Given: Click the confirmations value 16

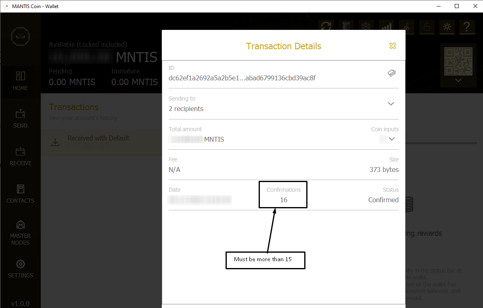Looking at the screenshot, I should 283,200.
